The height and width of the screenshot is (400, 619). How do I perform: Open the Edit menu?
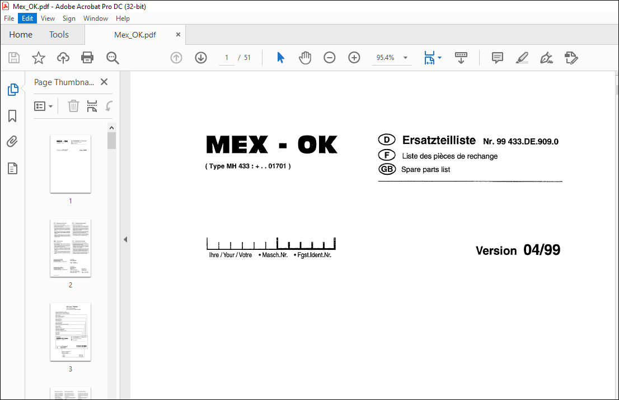(27, 18)
